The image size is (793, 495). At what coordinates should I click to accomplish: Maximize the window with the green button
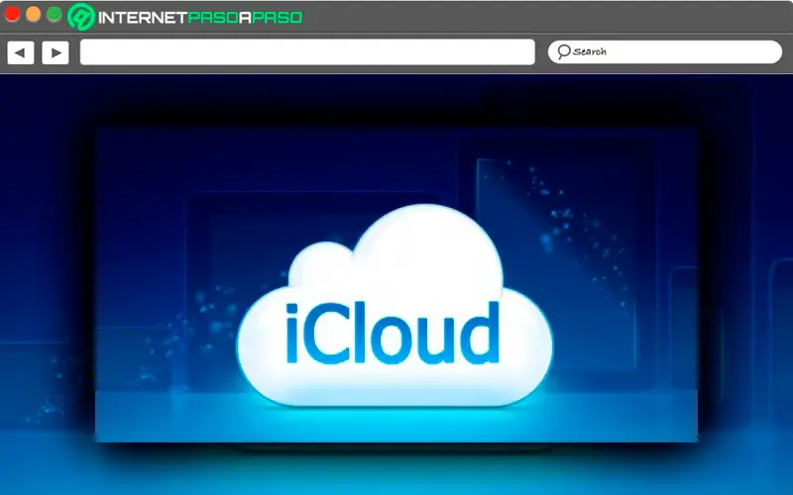coord(55,14)
